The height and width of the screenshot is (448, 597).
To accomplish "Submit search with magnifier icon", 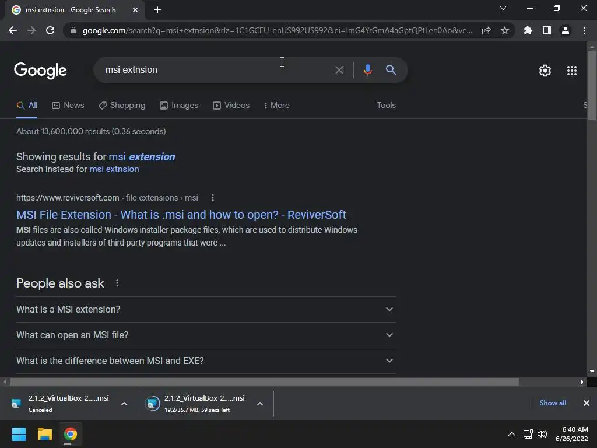I will click(x=391, y=70).
